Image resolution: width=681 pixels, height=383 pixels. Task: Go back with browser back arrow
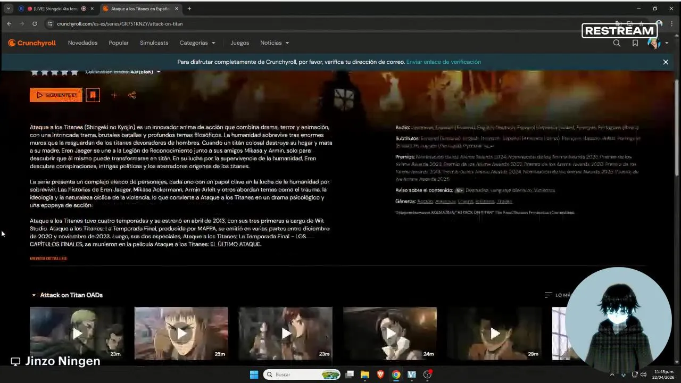click(x=9, y=24)
